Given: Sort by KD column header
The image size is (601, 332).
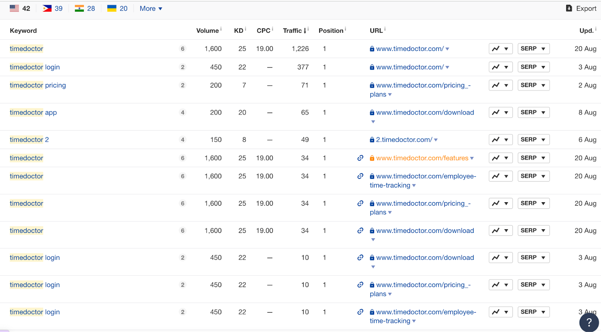Looking at the screenshot, I should [239, 31].
